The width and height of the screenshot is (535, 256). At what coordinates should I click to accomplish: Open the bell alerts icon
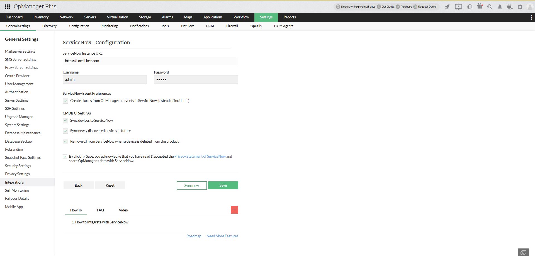pos(500,7)
